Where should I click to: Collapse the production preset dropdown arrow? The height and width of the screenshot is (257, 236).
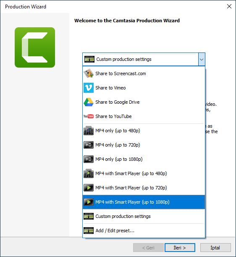point(202,59)
